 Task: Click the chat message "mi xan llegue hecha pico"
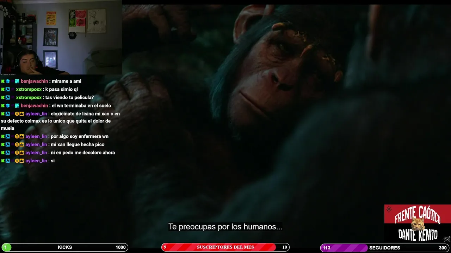78,144
